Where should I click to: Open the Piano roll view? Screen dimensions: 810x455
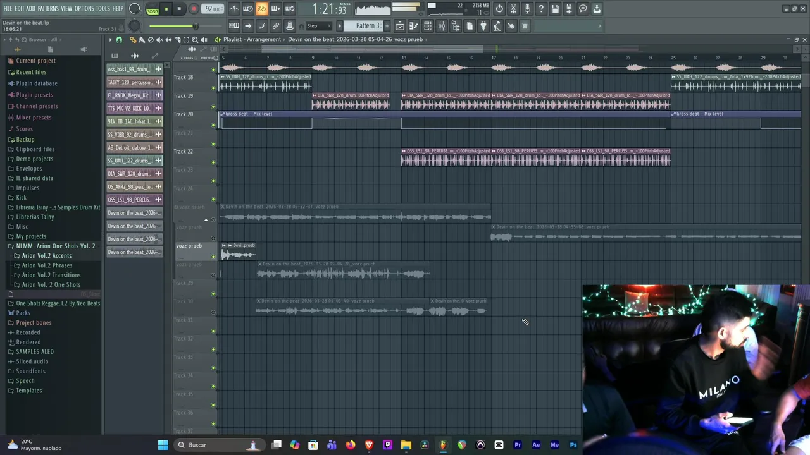[x=414, y=26]
